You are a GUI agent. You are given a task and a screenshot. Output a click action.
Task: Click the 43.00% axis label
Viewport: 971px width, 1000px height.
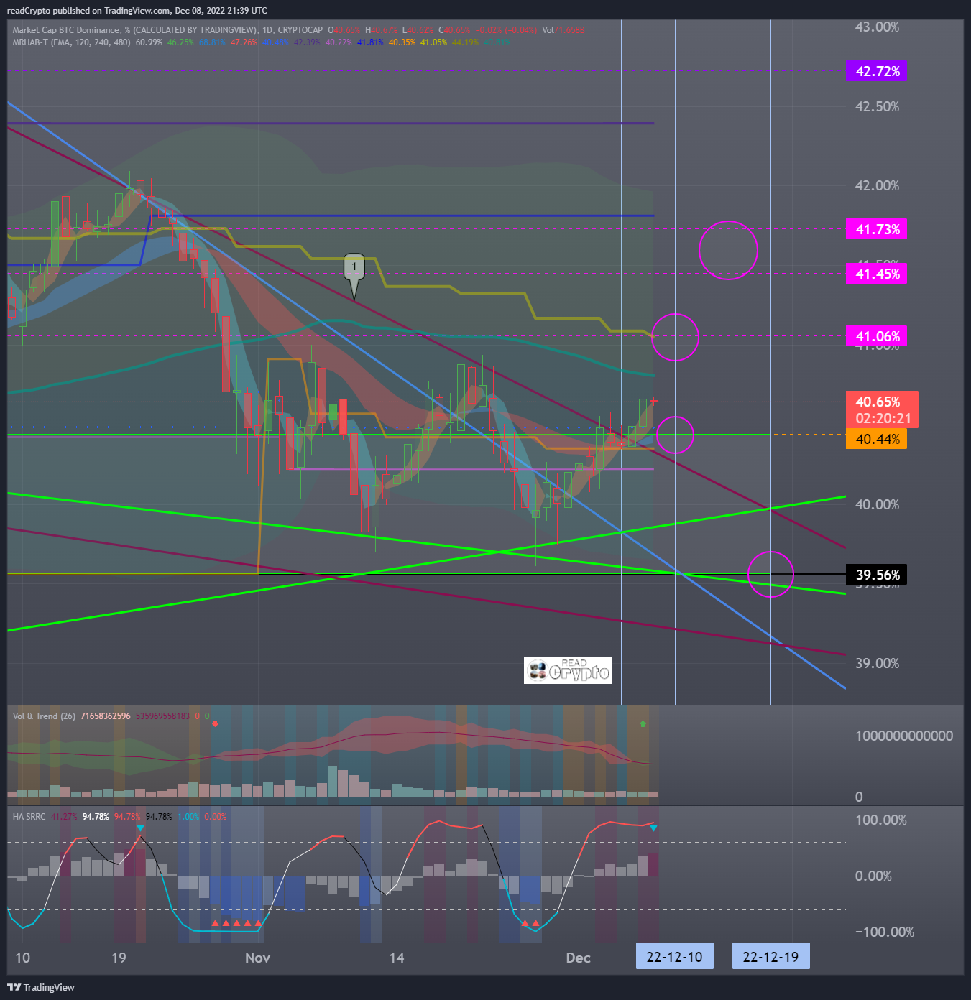click(x=877, y=27)
